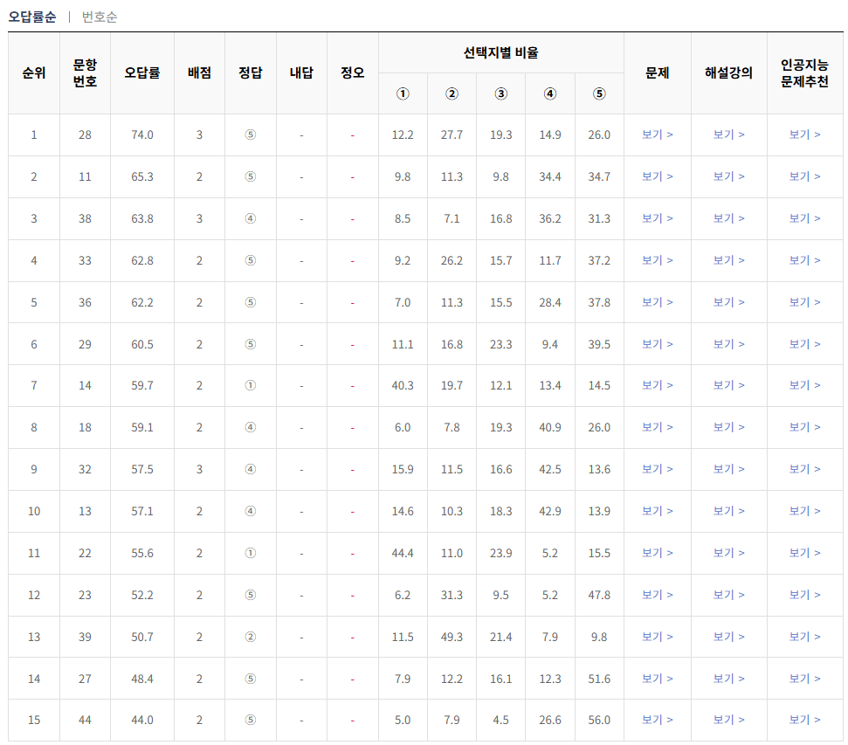View the 문제 for question 44
The height and width of the screenshot is (745, 848).
point(657,721)
